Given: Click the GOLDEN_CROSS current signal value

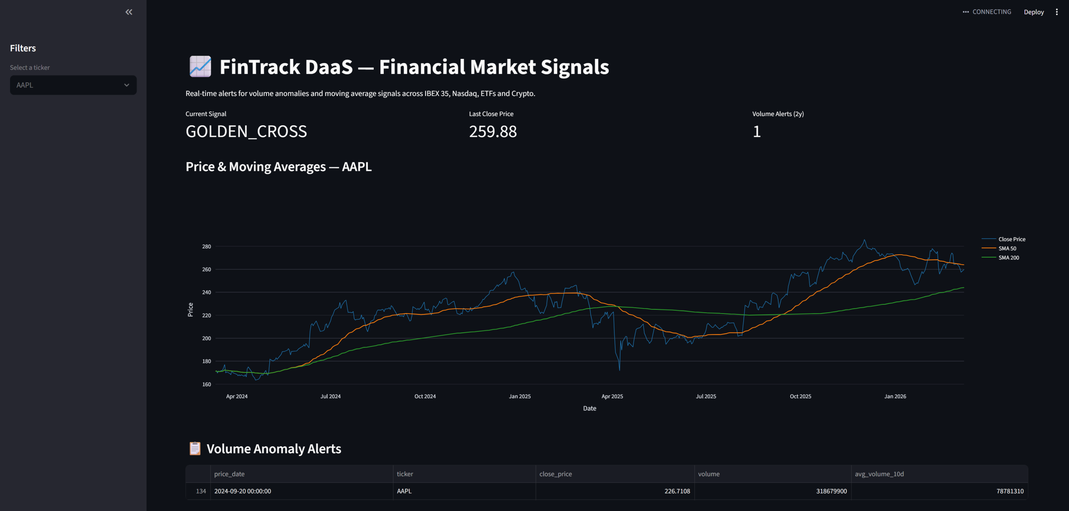Looking at the screenshot, I should pos(246,132).
